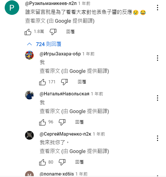View original text of СергейМарченко's reply

coord(74,151)
